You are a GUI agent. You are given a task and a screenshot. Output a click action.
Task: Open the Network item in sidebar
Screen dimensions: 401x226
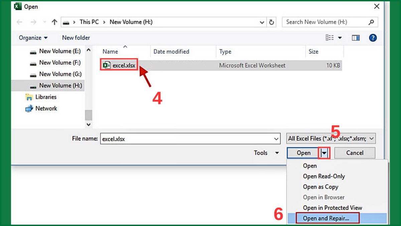pos(46,108)
